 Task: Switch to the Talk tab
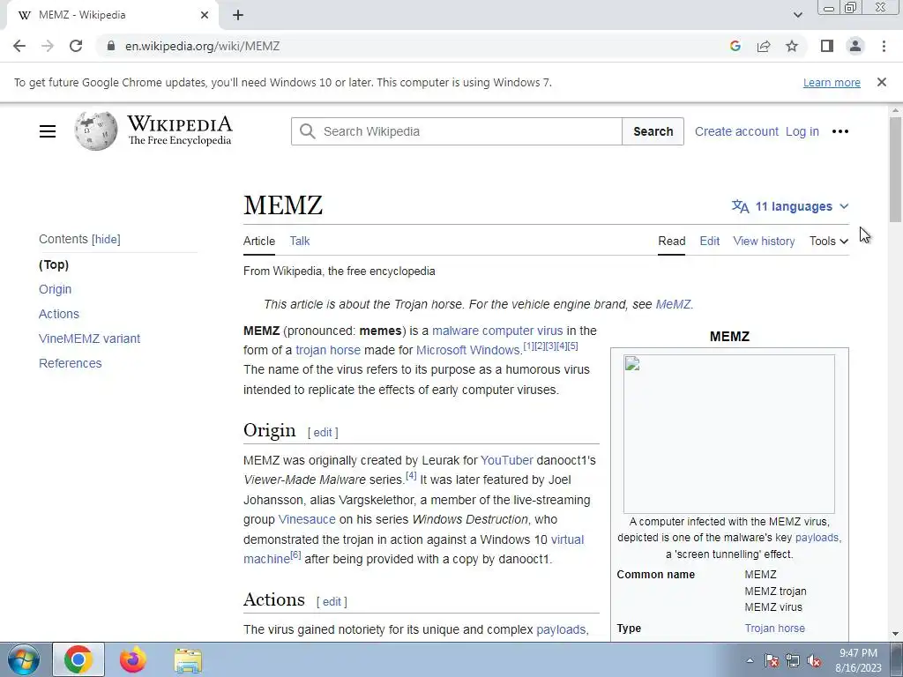[300, 242]
